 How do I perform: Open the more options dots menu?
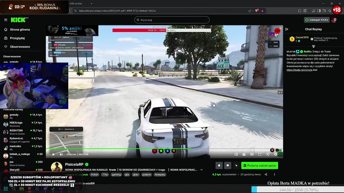[274, 175]
